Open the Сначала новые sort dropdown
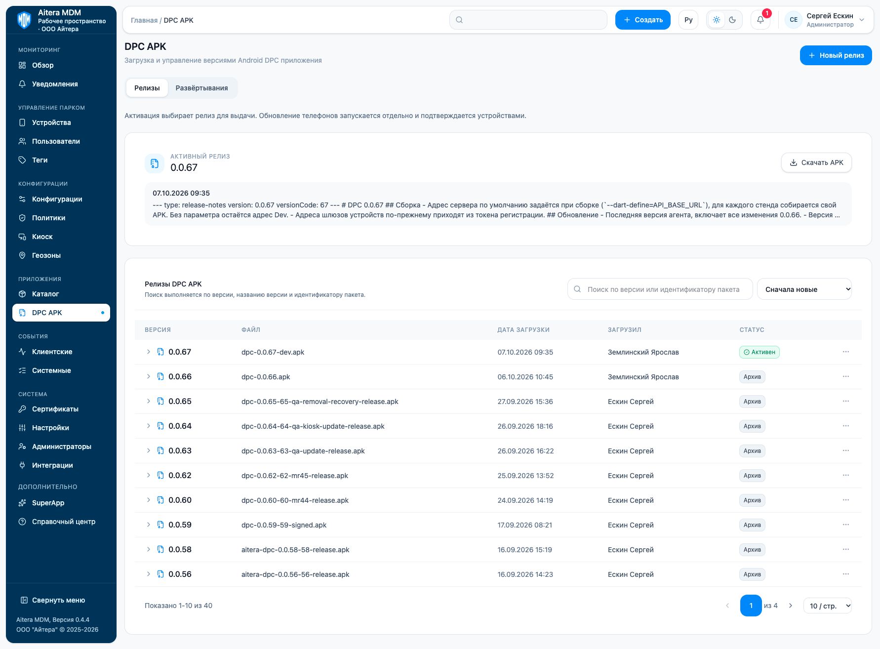880x649 pixels. click(804, 289)
